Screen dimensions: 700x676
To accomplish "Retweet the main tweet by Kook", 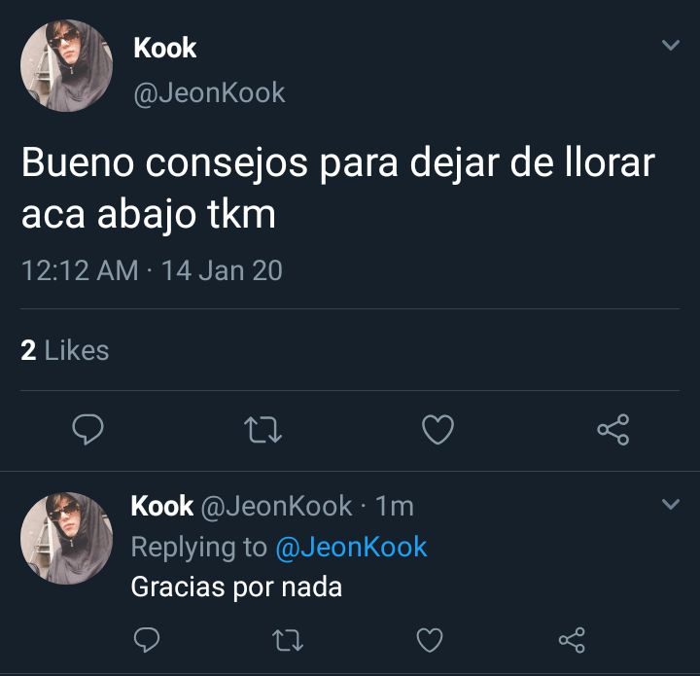I will (x=262, y=429).
